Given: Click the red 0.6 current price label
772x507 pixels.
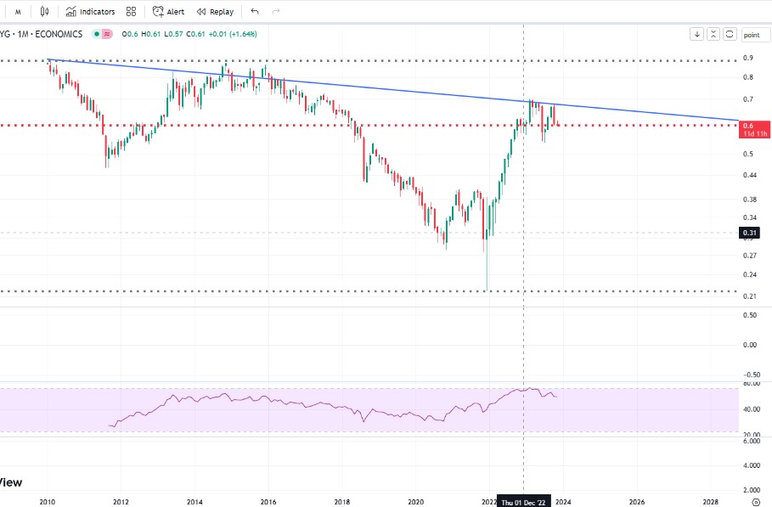Looking at the screenshot, I should pos(754,129).
